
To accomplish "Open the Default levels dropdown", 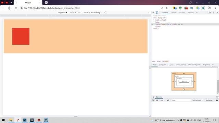I will tap(197, 100).
